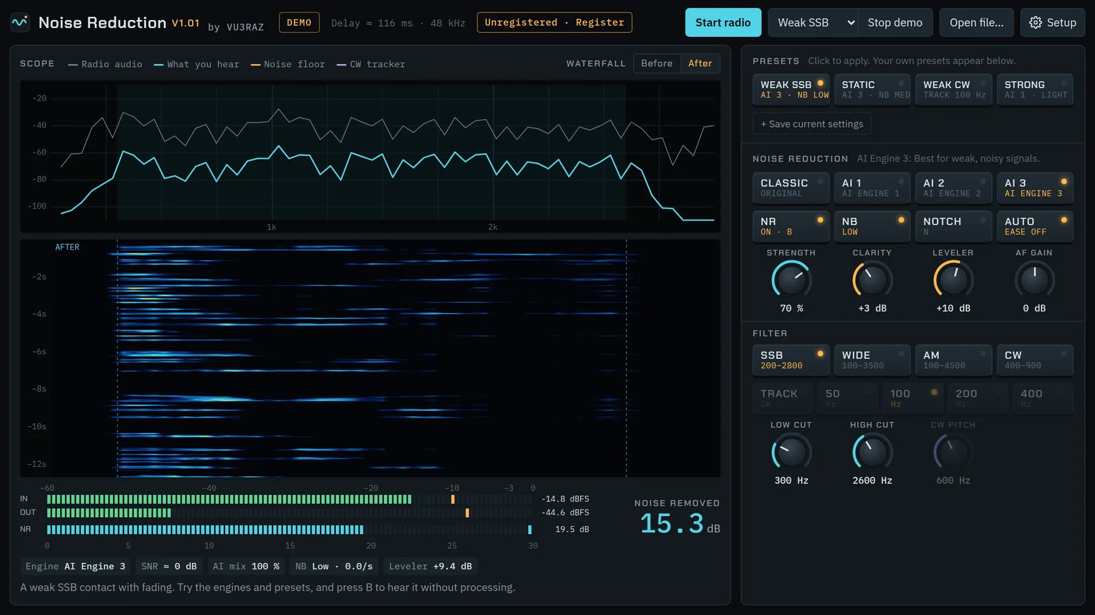Toggle the AUTO ease button
The height and width of the screenshot is (615, 1095).
pyautogui.click(x=1035, y=226)
